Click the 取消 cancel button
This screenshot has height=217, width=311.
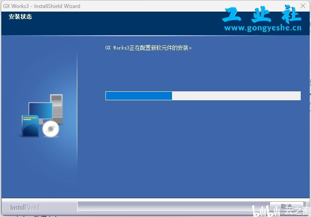pyautogui.click(x=286, y=207)
